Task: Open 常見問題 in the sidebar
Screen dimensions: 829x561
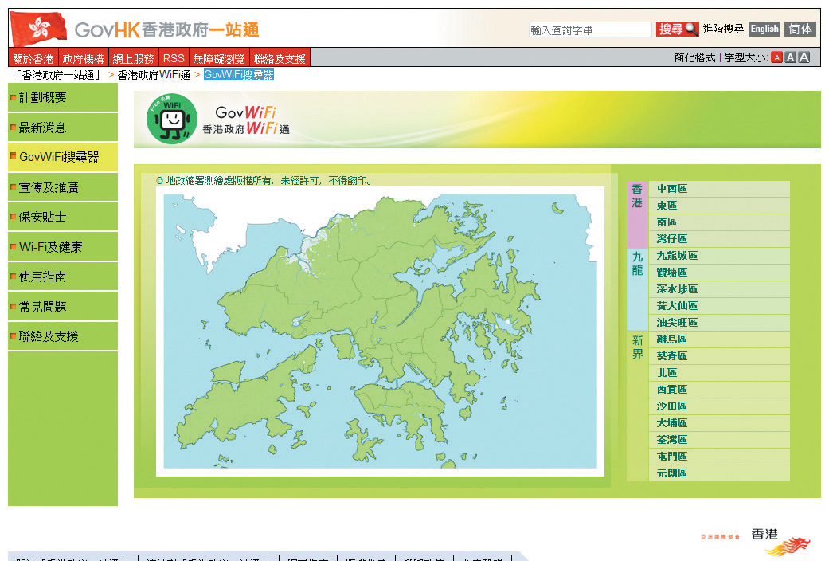Action: (x=63, y=307)
